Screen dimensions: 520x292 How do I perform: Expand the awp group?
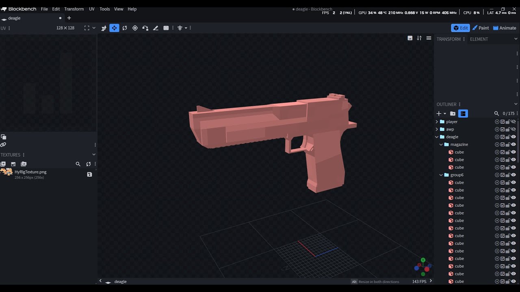coord(437,129)
